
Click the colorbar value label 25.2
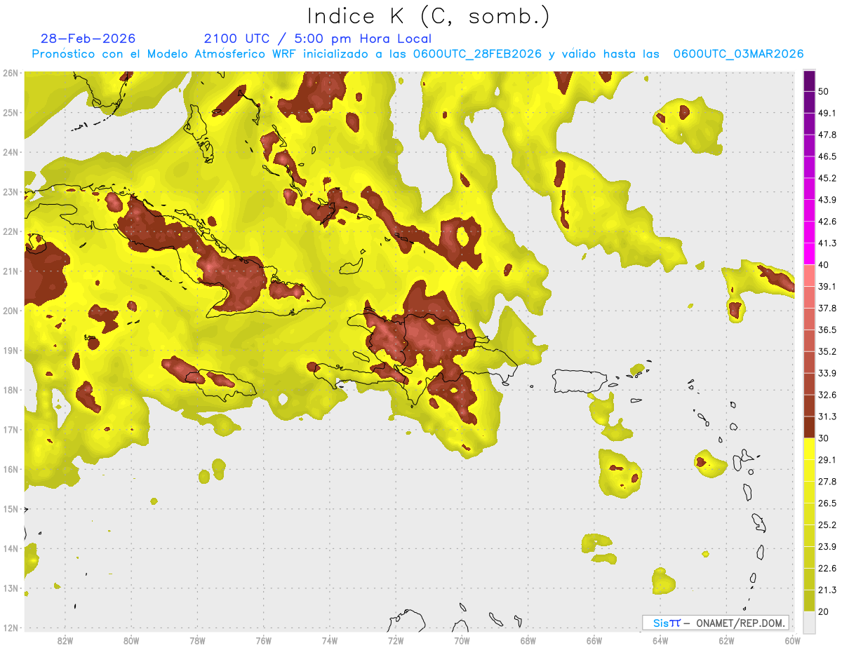pyautogui.click(x=827, y=525)
